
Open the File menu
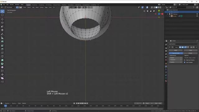point(4,5)
